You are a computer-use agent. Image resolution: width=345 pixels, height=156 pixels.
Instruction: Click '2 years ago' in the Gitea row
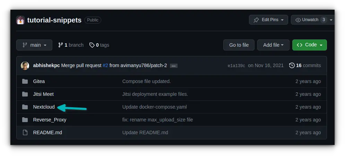coord(308,81)
